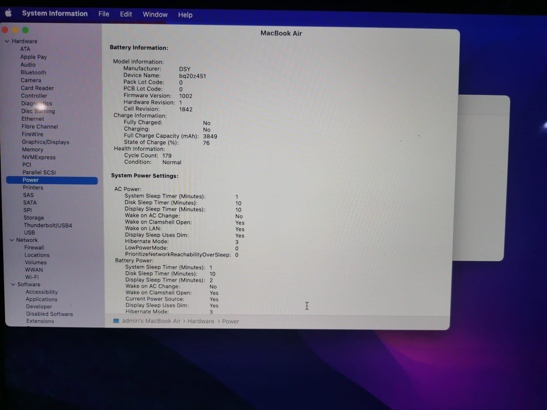Click the MacBook Air window title
This screenshot has width=547, height=410.
point(281,33)
